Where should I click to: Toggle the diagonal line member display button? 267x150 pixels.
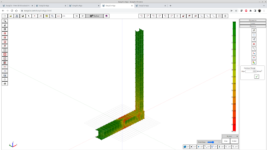click(207, 147)
